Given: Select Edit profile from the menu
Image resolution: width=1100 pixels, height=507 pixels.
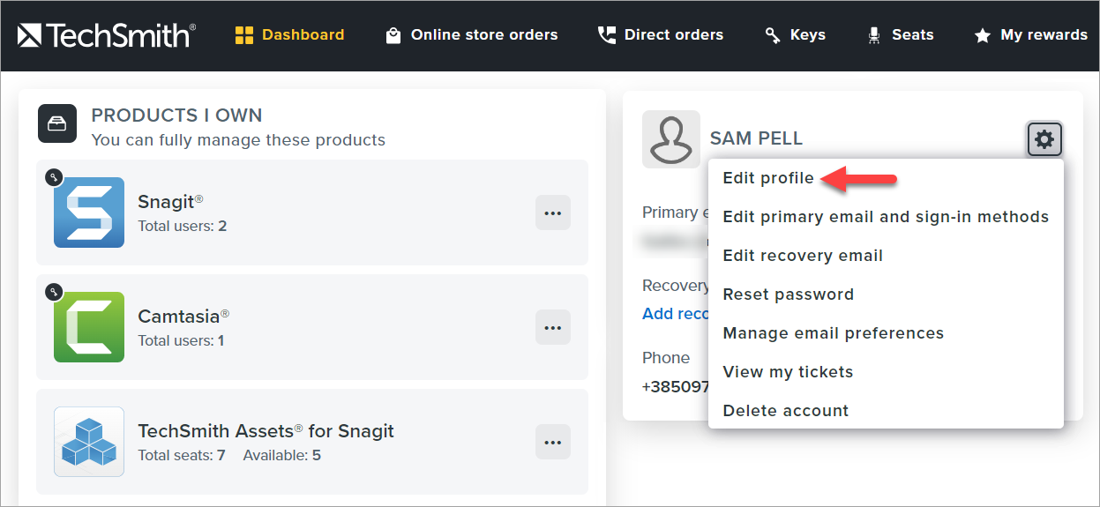Looking at the screenshot, I should click(x=768, y=178).
